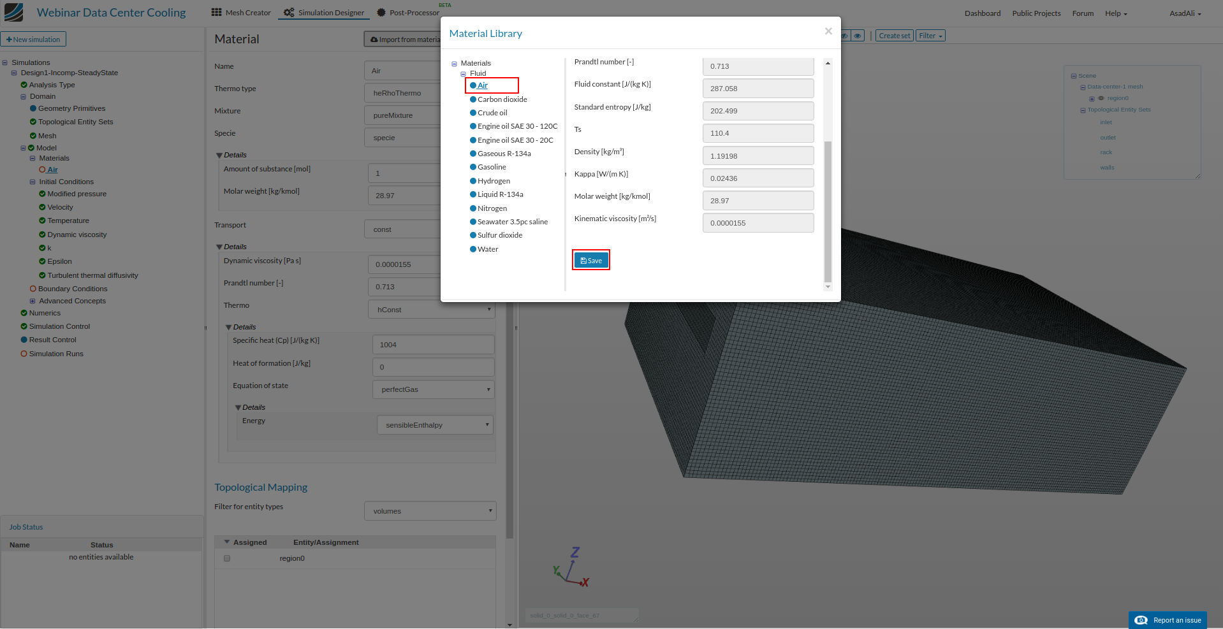Click the Save button in Material Library
The height and width of the screenshot is (629, 1223).
pyautogui.click(x=591, y=260)
